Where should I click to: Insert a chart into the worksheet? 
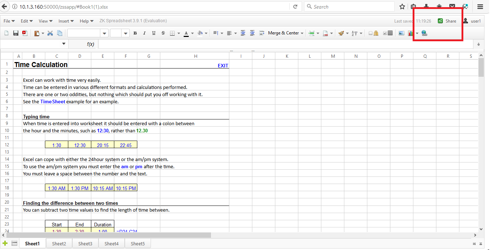(410, 33)
